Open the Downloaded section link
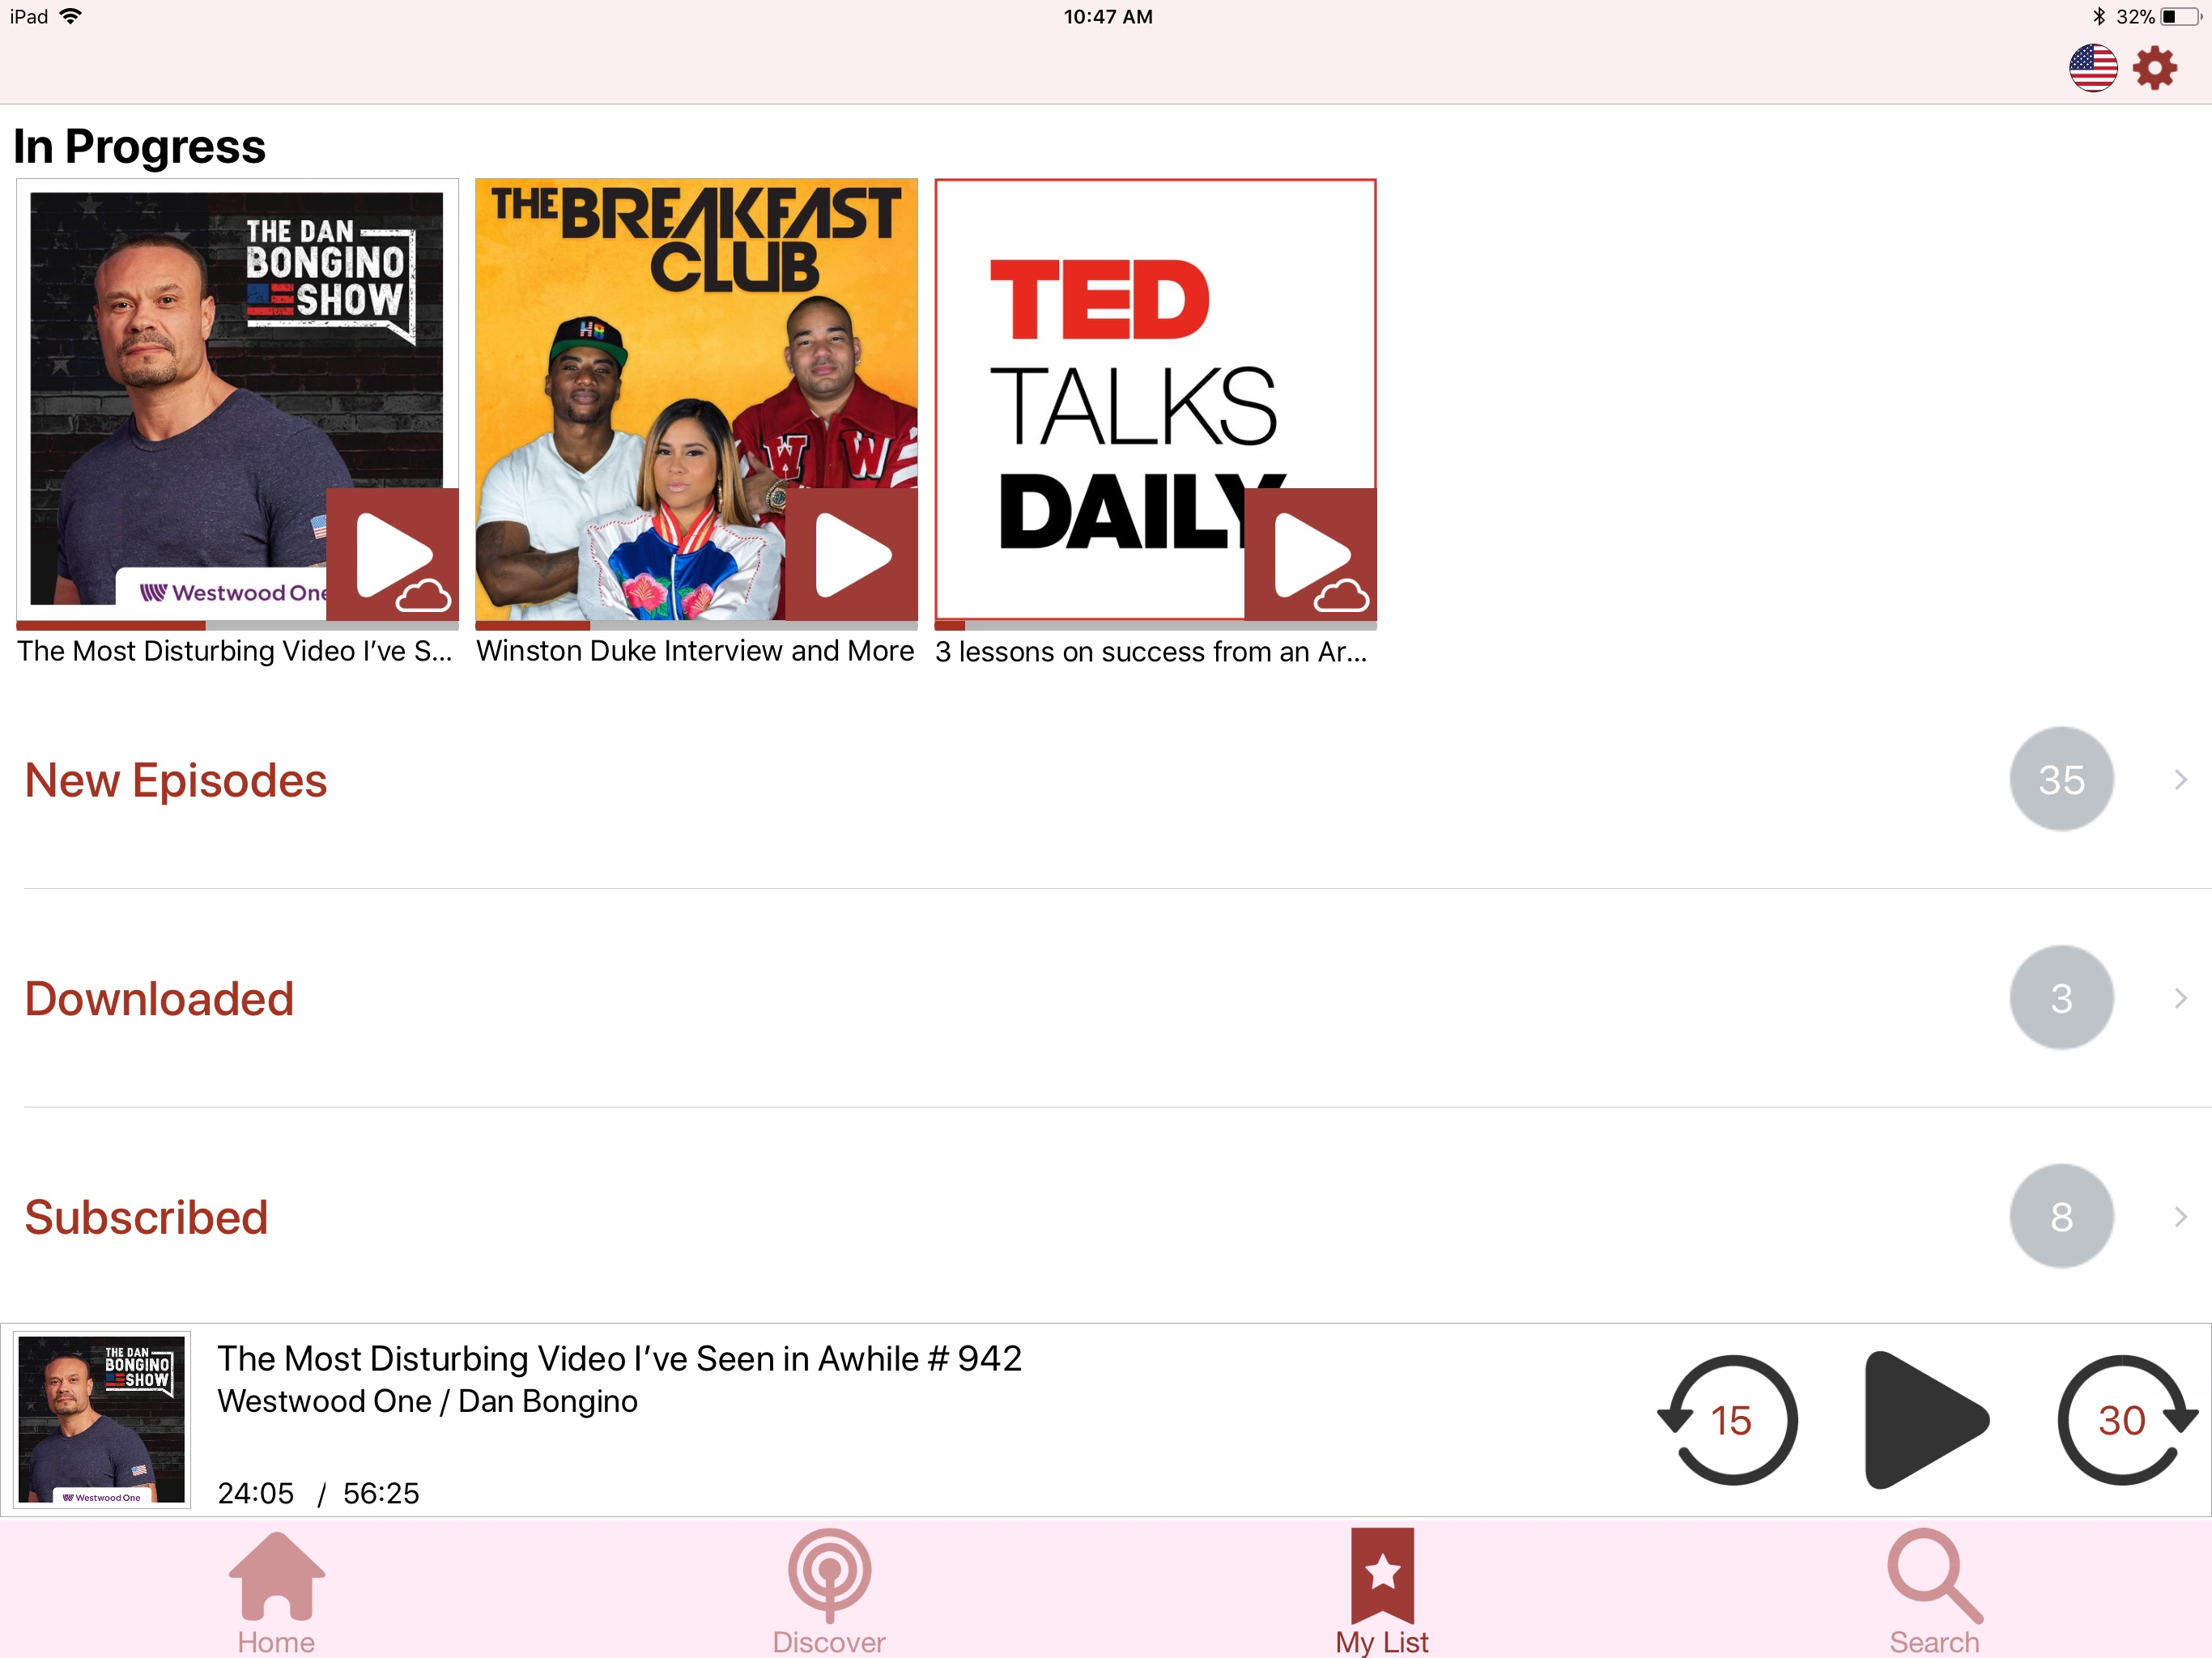Viewport: 2212px width, 1658px height. coord(159,998)
